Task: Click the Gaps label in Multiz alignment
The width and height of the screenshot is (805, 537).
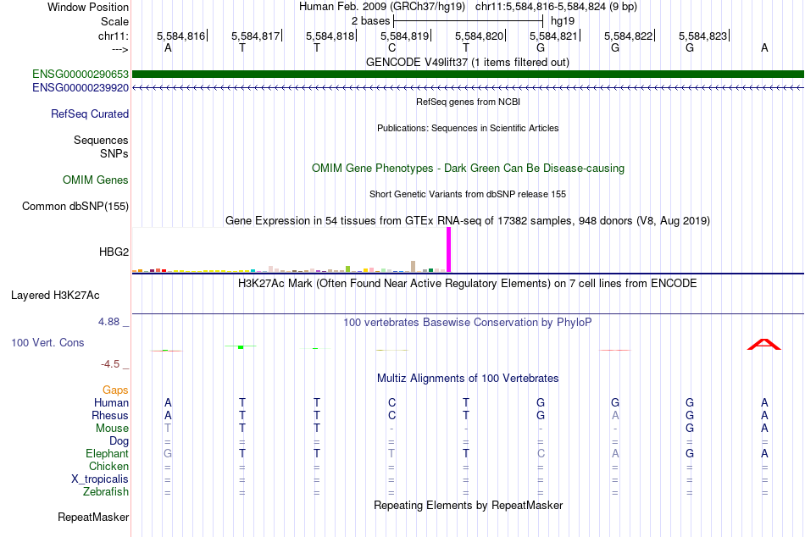Action: click(x=115, y=390)
